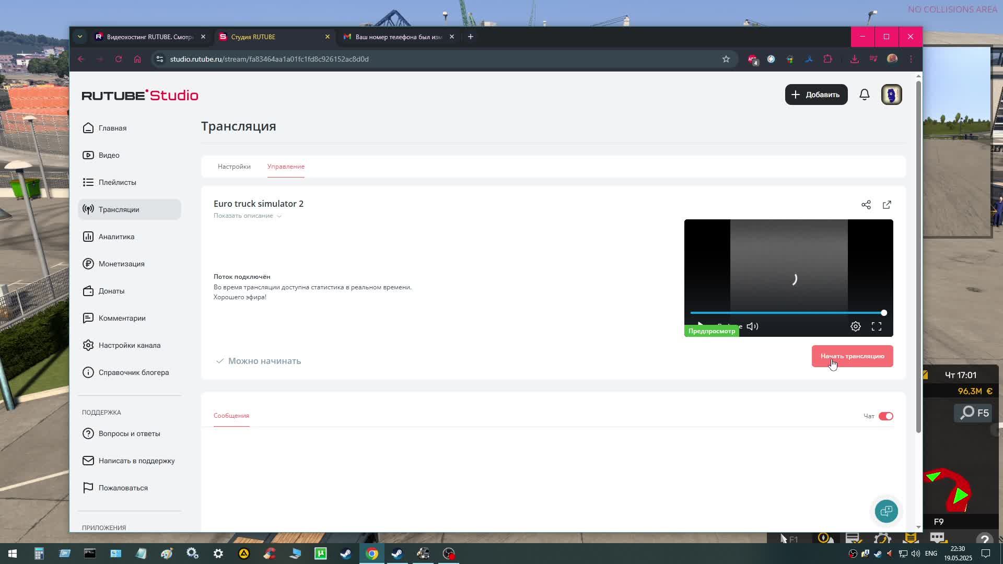The height and width of the screenshot is (564, 1003).
Task: Click the browser home icon
Action: pyautogui.click(x=137, y=59)
